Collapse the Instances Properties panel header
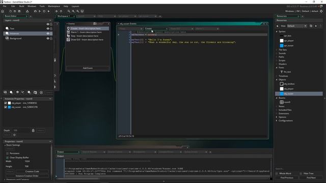 50,99
